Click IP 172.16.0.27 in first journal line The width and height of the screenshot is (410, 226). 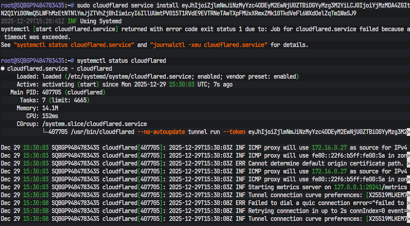coord(329,148)
